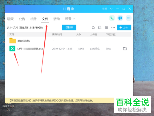
Task: Minimize the 11月1k window
Action: coord(118,9)
